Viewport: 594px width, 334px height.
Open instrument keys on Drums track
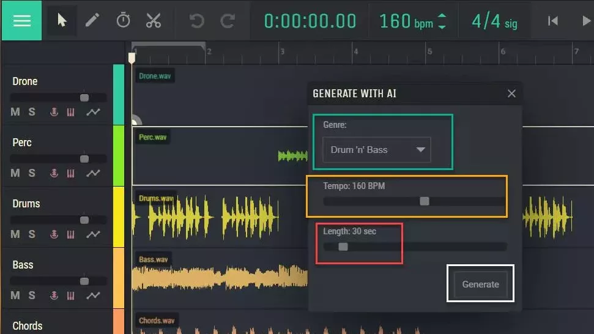[x=71, y=234]
